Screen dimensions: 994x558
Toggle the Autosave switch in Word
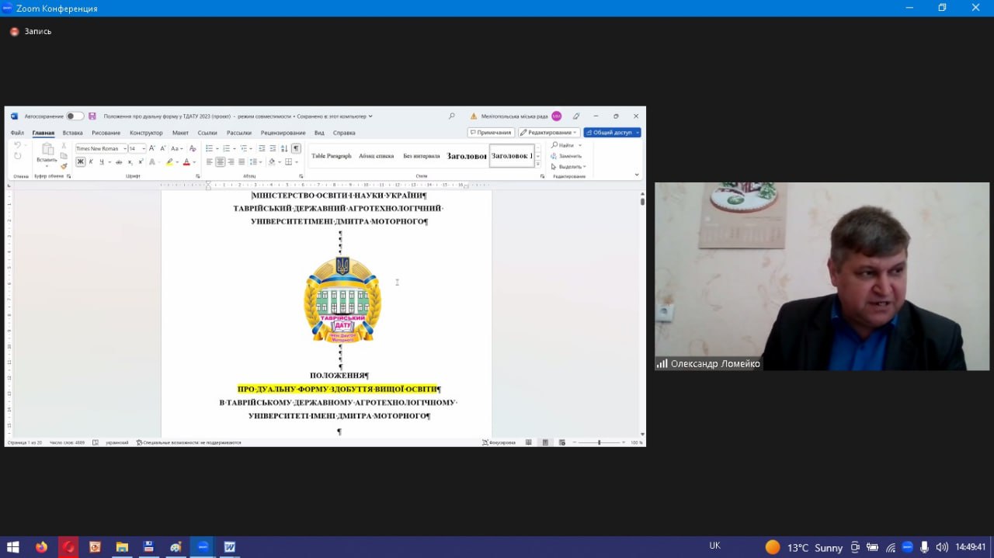75,116
